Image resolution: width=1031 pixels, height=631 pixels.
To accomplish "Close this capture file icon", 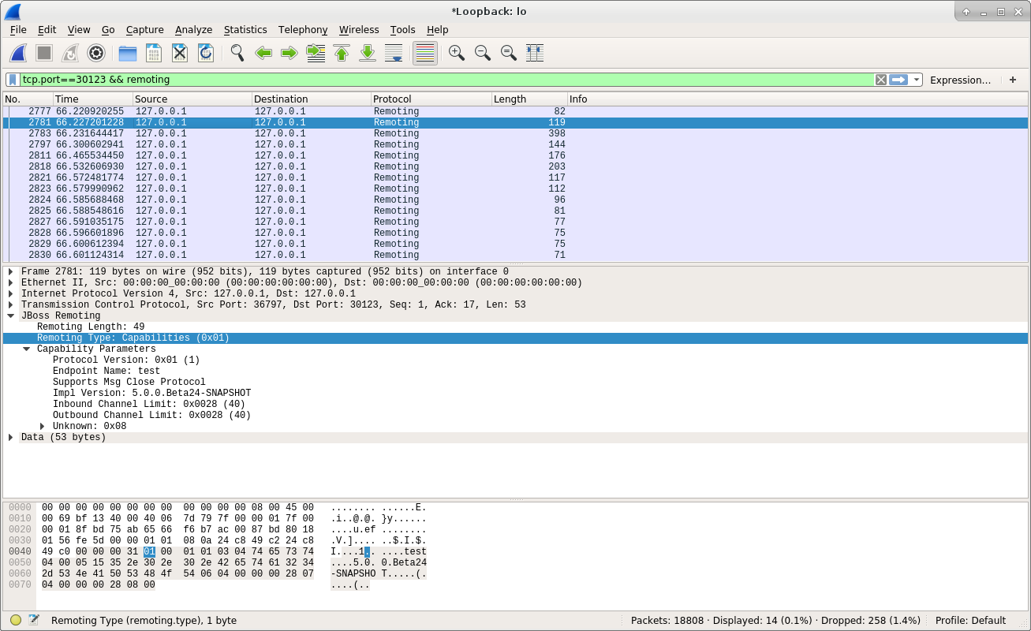I will click(180, 53).
